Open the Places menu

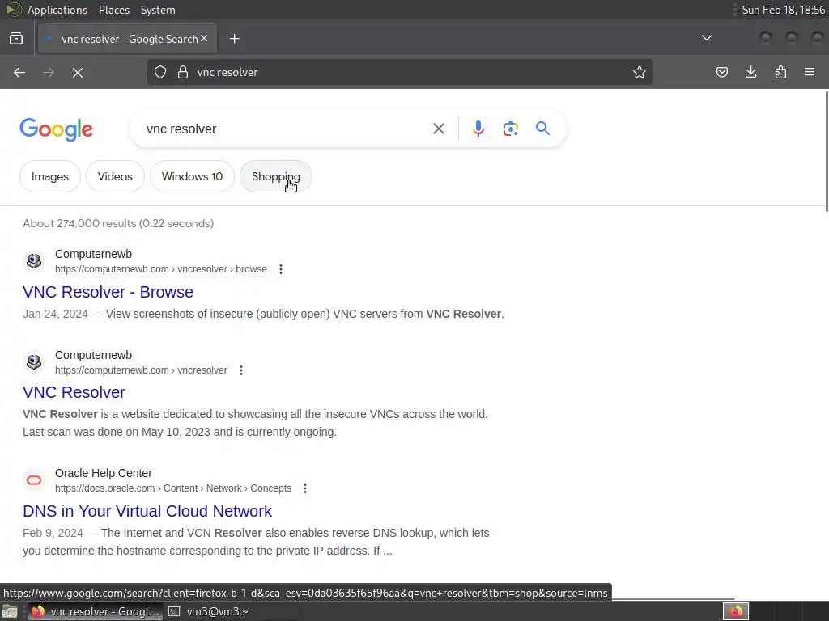coord(113,10)
